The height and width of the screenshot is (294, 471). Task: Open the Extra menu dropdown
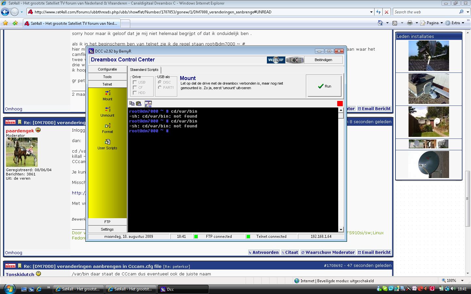point(455,23)
